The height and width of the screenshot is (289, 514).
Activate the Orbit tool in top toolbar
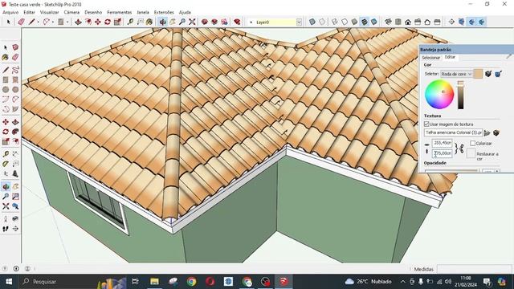(x=162, y=22)
